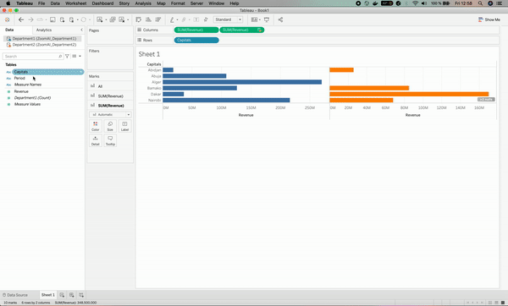The height and width of the screenshot is (306, 508).
Task: Click the Presentation Mode icon
Action: 267,19
